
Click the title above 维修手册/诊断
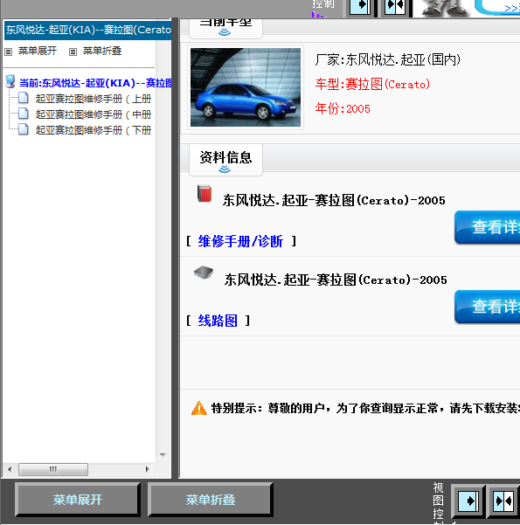tap(334, 200)
